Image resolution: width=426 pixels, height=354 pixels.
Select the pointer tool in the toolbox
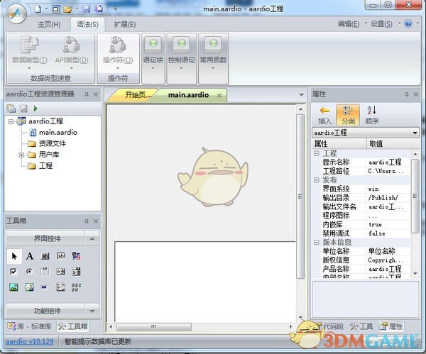(x=14, y=256)
